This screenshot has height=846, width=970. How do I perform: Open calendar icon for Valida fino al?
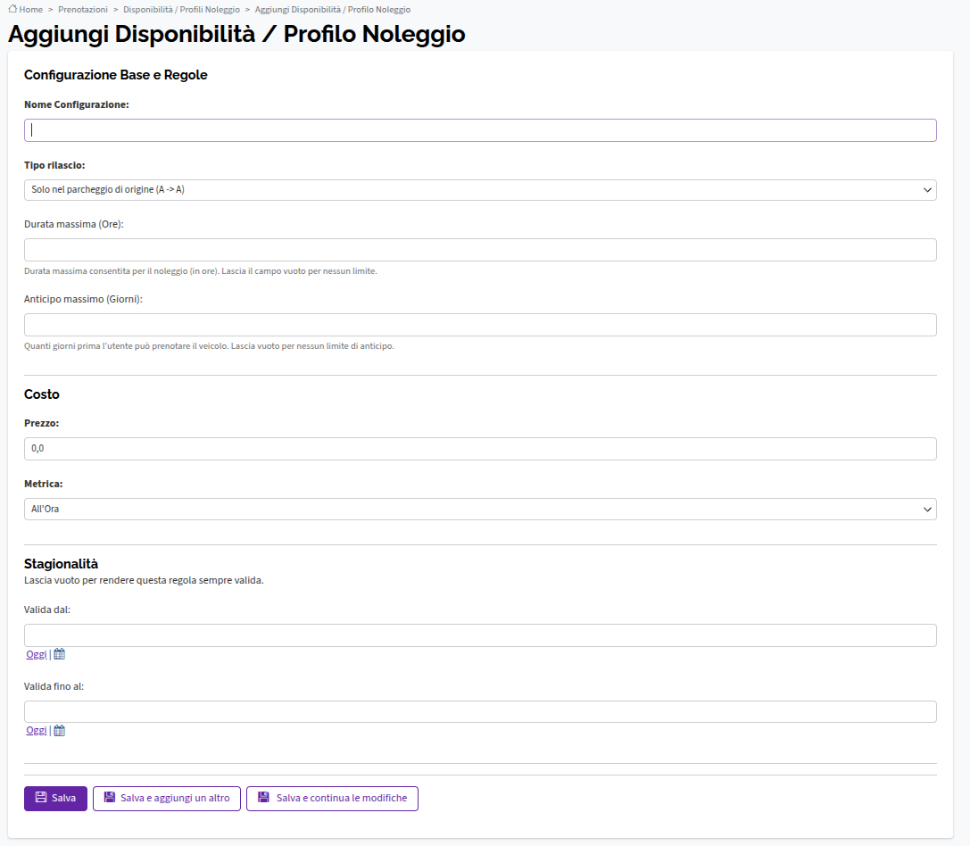(x=60, y=730)
